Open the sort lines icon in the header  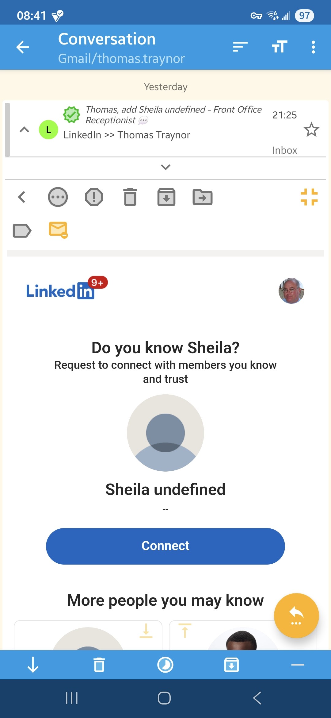[240, 47]
